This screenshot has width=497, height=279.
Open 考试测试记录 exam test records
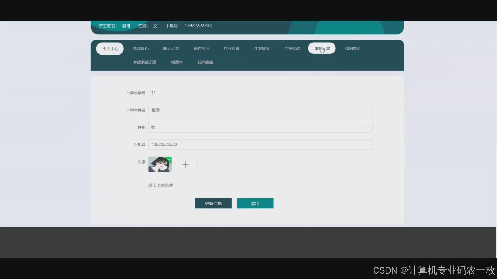(144, 62)
